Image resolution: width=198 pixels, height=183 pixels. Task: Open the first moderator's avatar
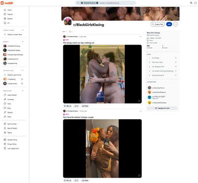[149, 88]
